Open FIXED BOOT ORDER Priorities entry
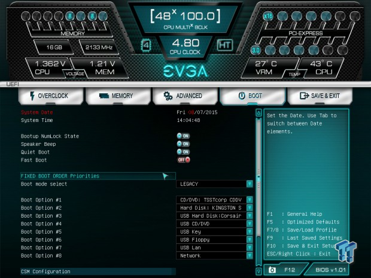This screenshot has height=278, width=371. coord(98,176)
